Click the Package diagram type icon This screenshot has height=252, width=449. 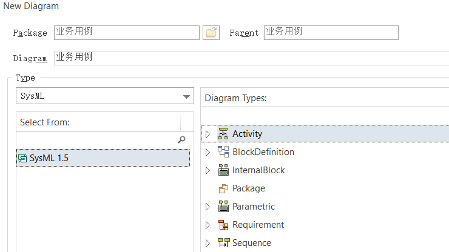tap(223, 188)
